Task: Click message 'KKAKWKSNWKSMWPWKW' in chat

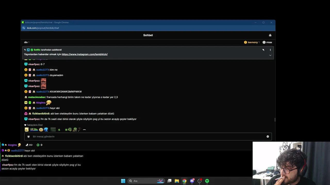Action: [66, 92]
